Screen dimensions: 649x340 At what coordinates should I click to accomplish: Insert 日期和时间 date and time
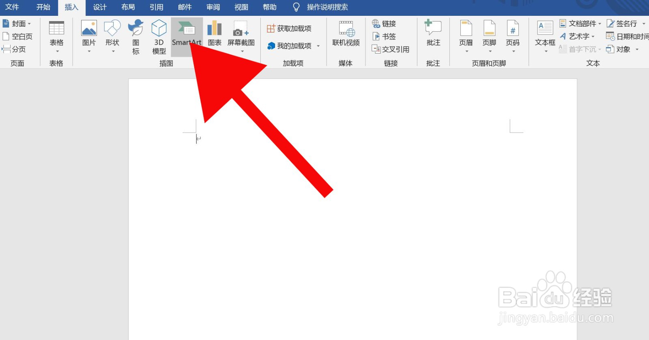628,37
